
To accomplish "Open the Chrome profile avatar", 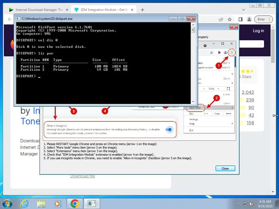I will click(249, 19).
